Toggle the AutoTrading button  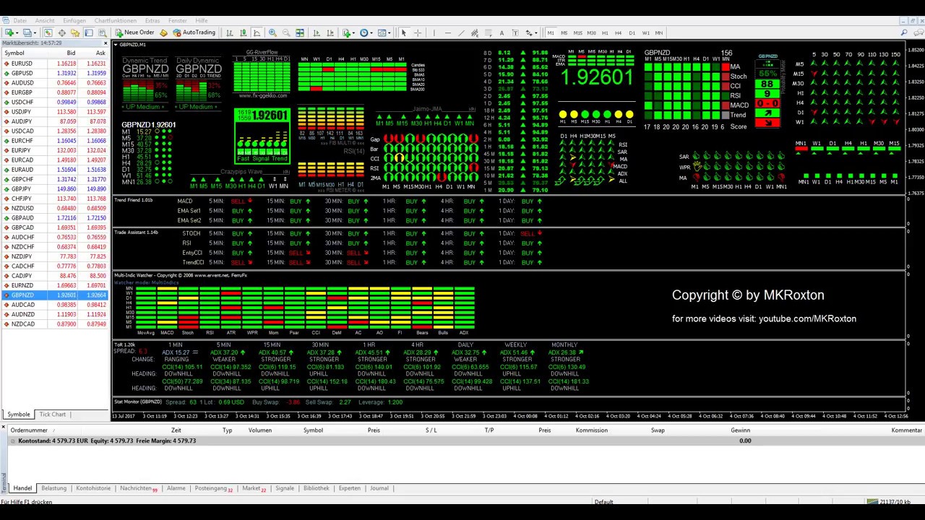(x=194, y=32)
